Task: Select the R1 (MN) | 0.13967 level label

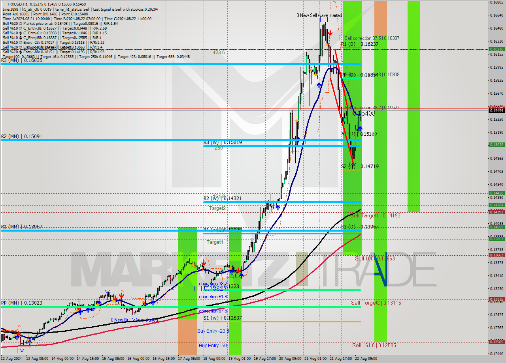Action: [21, 227]
